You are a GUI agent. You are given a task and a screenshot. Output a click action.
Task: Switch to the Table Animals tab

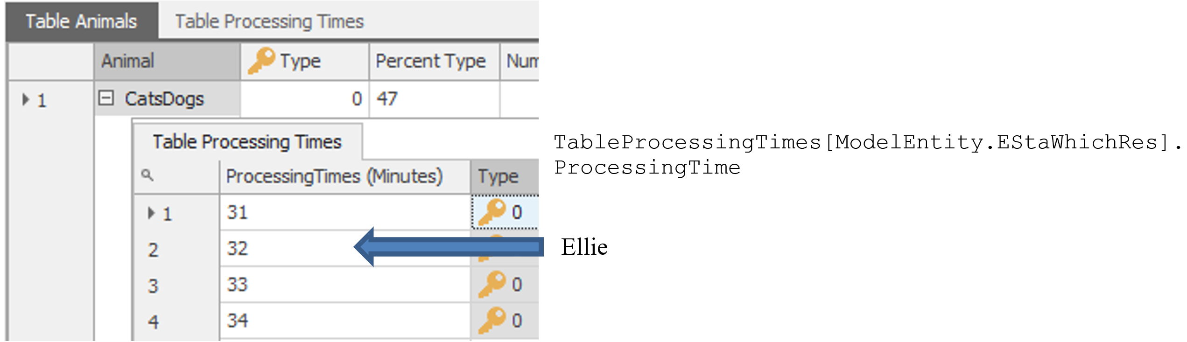(82, 21)
